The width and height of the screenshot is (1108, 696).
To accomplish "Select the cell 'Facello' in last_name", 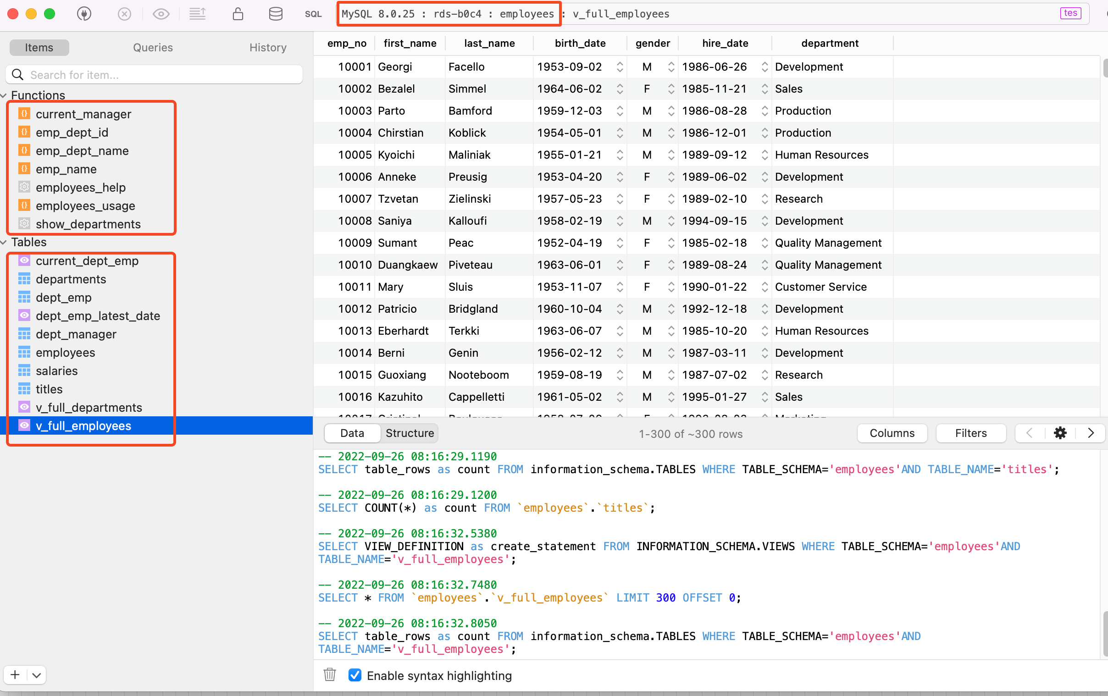I will coord(466,66).
